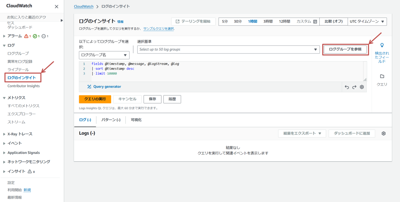Screen dimensions: 400x202
Task: Click the カスタム time range option
Action: pyautogui.click(x=307, y=21)
